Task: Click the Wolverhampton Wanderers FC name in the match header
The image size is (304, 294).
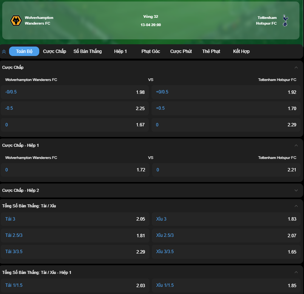Action: 39,20
